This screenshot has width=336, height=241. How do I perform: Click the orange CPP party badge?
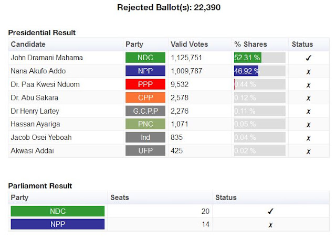coord(145,97)
